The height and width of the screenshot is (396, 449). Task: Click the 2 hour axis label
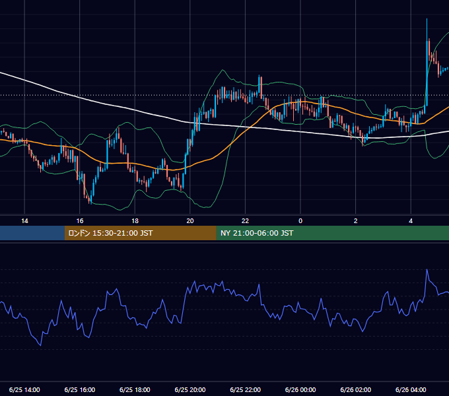tap(356, 221)
